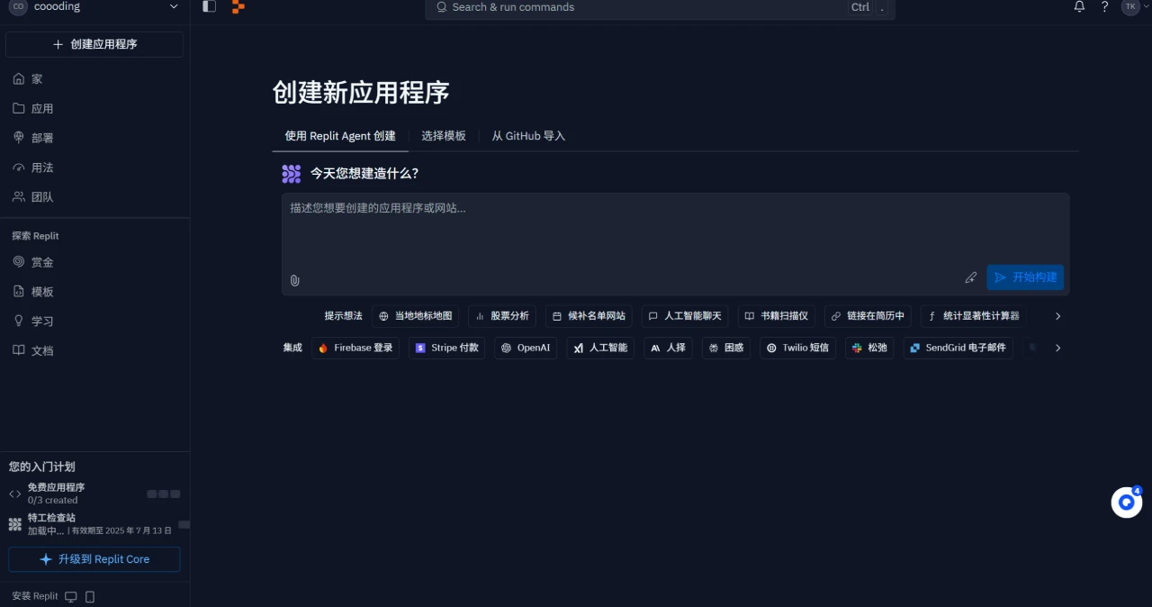
Task: Click the 开始构建 build button
Action: (x=1025, y=277)
